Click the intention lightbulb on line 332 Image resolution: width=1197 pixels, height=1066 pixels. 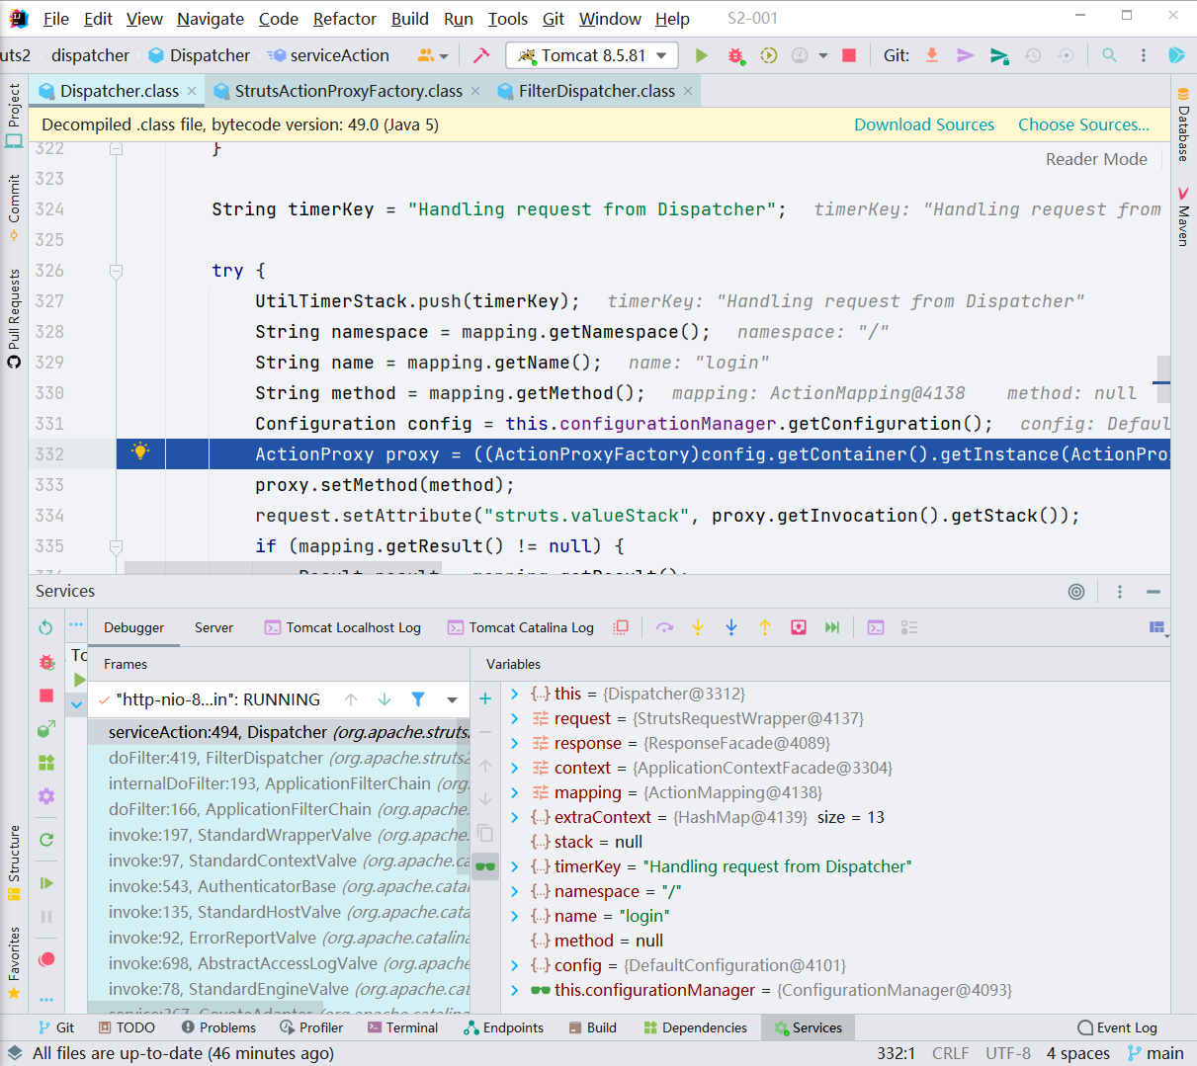pyautogui.click(x=140, y=452)
